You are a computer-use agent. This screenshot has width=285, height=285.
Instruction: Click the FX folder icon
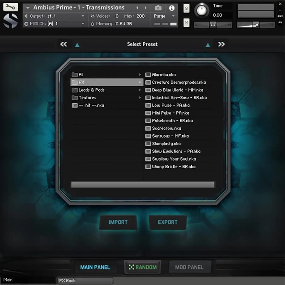click(x=74, y=82)
